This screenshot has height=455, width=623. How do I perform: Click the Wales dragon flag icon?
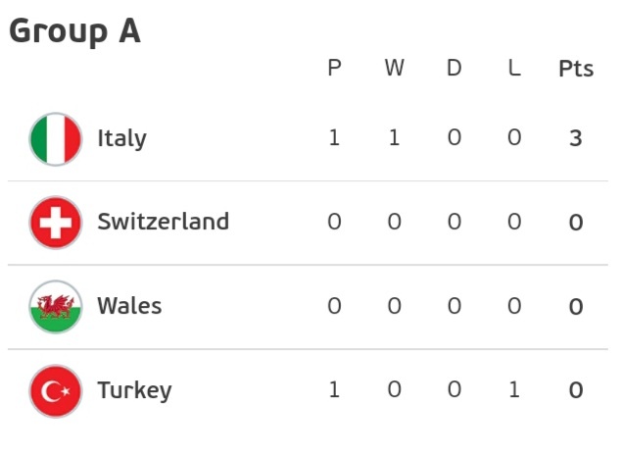pyautogui.click(x=56, y=307)
